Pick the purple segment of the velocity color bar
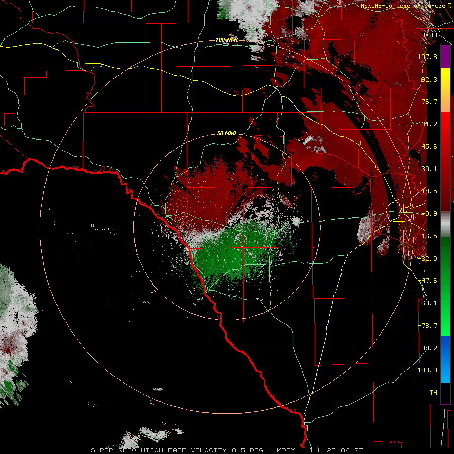 (x=445, y=56)
